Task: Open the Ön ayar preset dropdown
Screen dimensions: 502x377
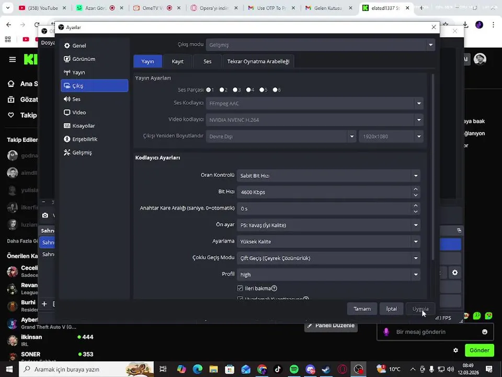Action: click(x=328, y=225)
